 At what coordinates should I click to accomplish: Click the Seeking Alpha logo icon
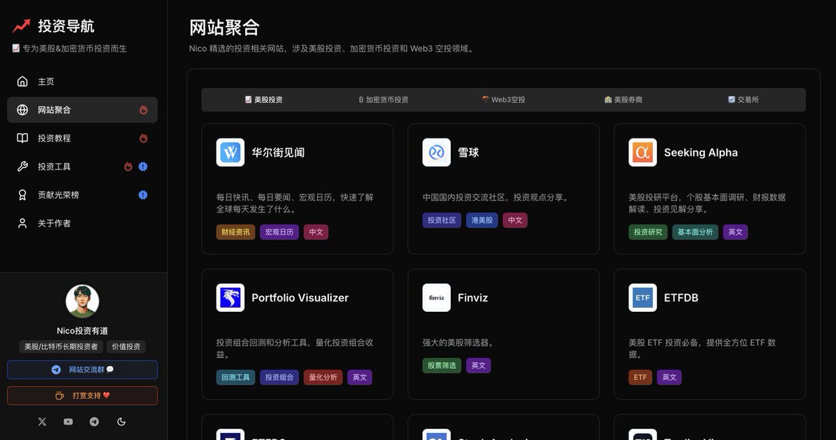642,152
